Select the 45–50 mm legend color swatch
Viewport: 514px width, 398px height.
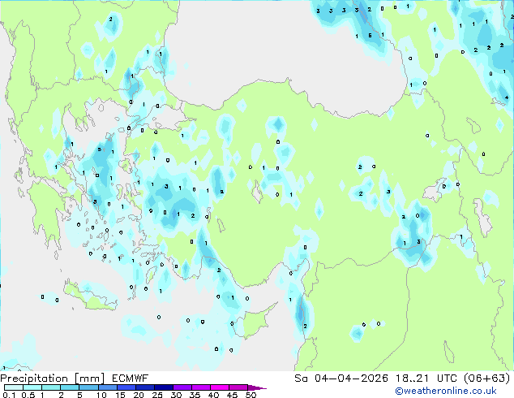click(238, 387)
